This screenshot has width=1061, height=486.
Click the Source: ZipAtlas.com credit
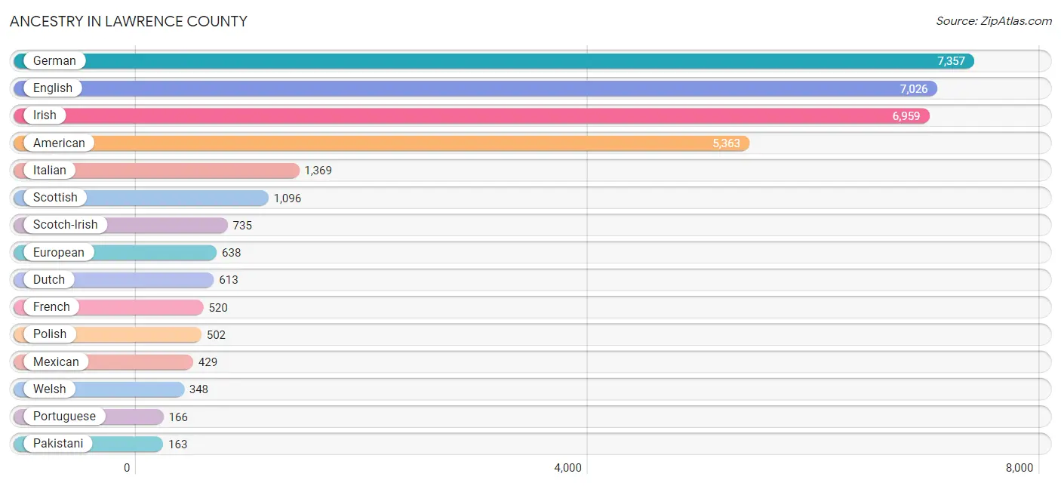(x=994, y=21)
